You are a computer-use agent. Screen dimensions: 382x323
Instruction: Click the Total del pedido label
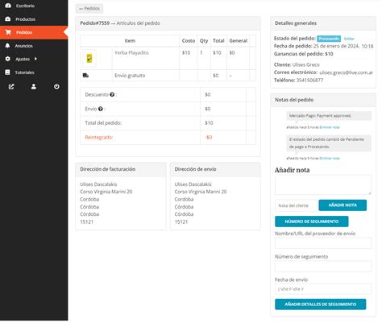point(103,123)
